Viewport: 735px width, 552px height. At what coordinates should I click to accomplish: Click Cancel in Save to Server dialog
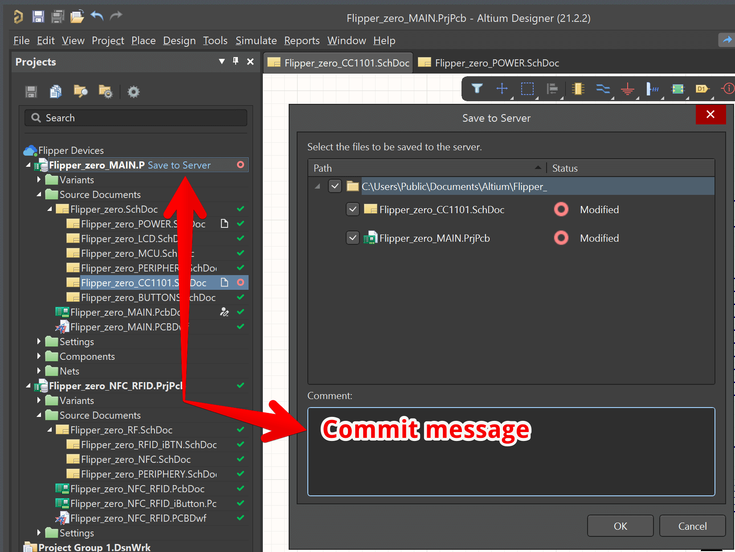click(692, 526)
